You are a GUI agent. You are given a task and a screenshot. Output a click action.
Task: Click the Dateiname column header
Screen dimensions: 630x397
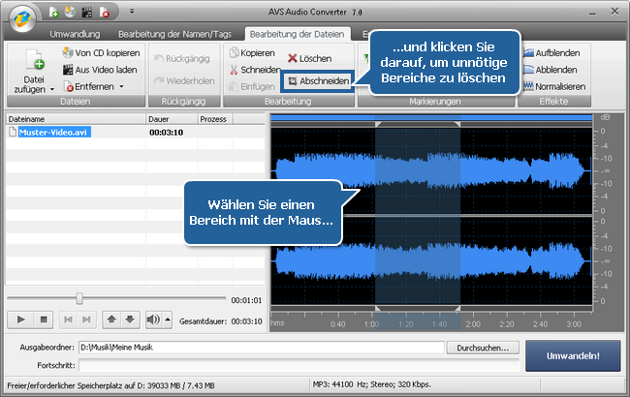click(76, 119)
